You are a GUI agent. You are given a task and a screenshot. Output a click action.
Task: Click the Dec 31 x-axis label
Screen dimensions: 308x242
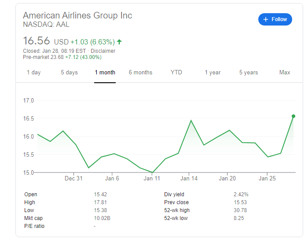[73, 179]
